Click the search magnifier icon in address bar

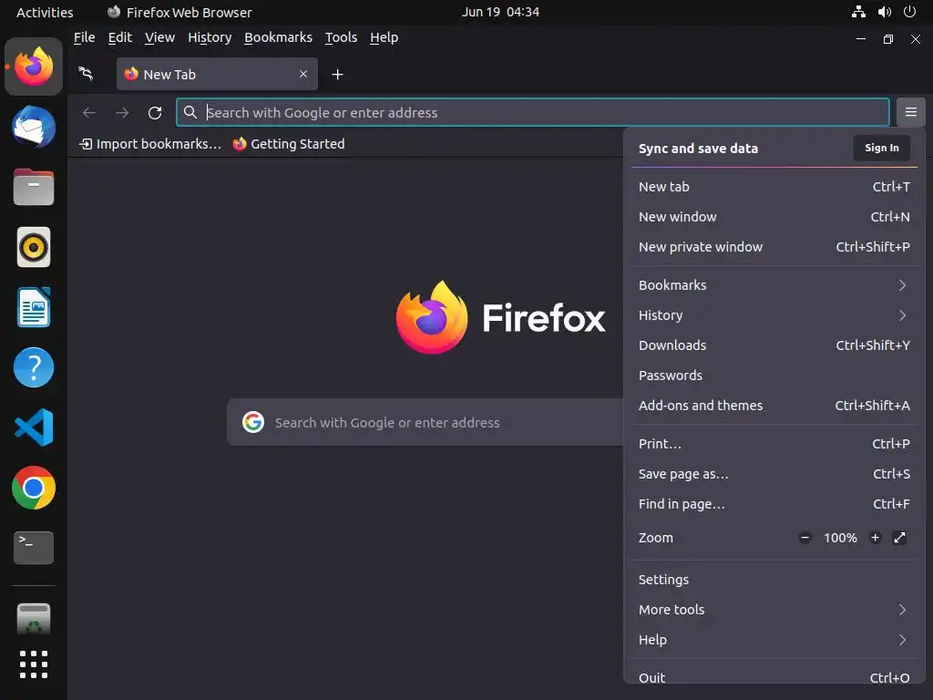click(190, 112)
